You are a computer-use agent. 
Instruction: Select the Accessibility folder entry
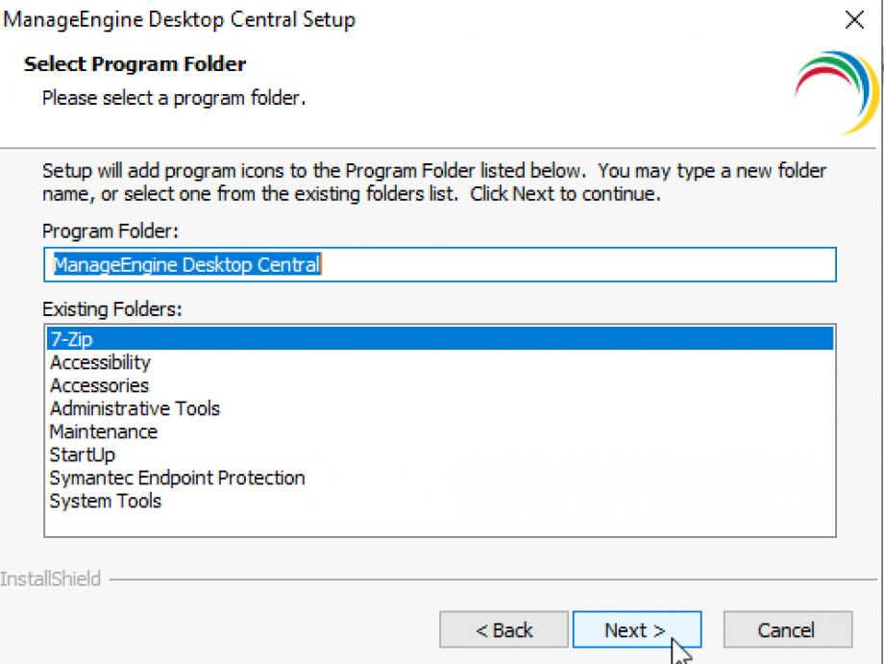[x=99, y=362]
